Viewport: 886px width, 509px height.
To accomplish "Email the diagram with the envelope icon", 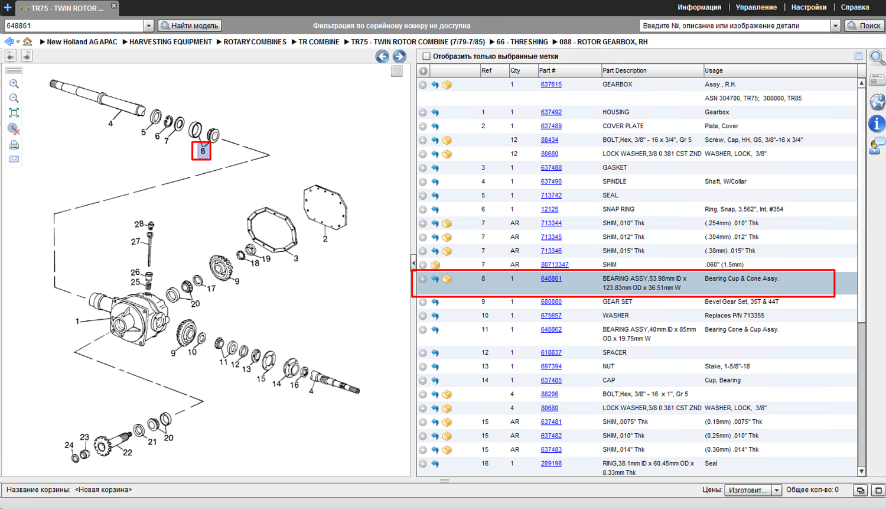I will point(14,159).
